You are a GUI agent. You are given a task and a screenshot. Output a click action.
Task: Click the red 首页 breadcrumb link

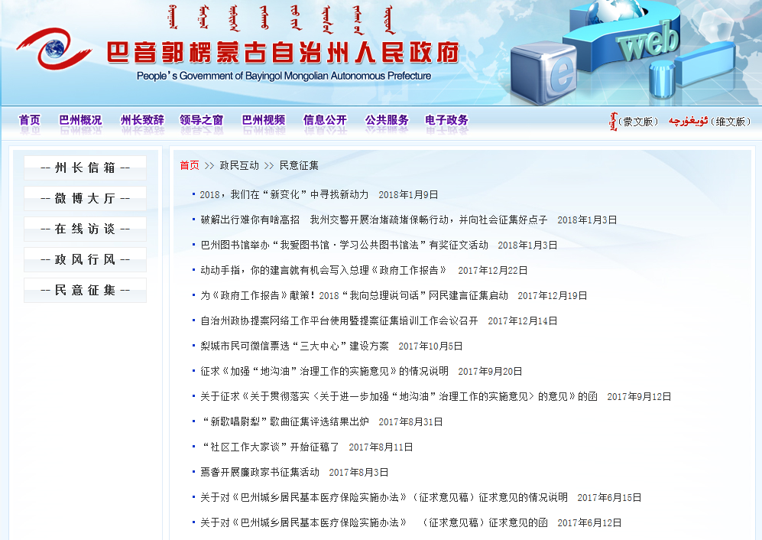tap(190, 165)
